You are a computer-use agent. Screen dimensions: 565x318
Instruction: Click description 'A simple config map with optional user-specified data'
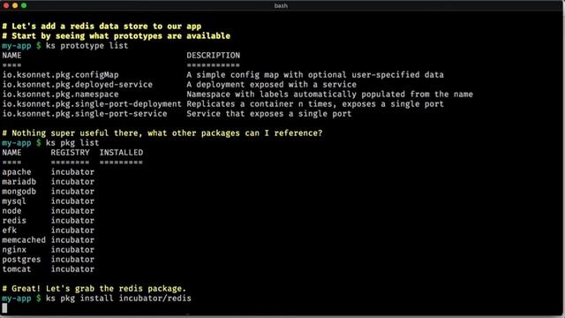coord(315,75)
